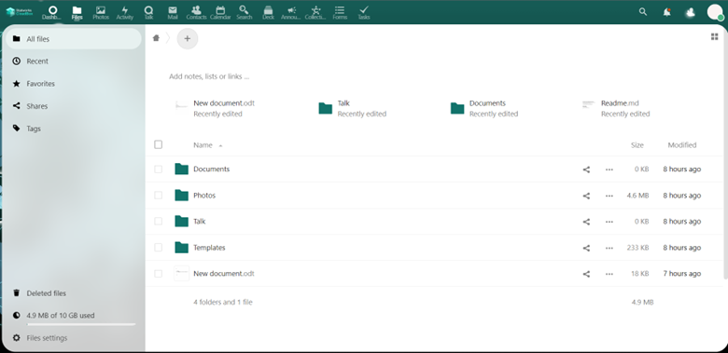Check the Talk folder row checkbox
Viewport: 728px width, 353px height.
pos(159,222)
